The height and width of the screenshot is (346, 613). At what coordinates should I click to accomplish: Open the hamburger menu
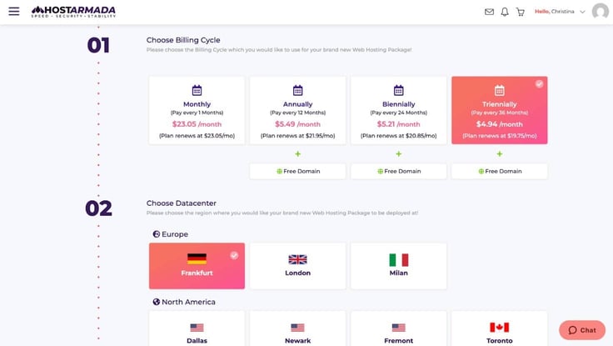point(13,12)
